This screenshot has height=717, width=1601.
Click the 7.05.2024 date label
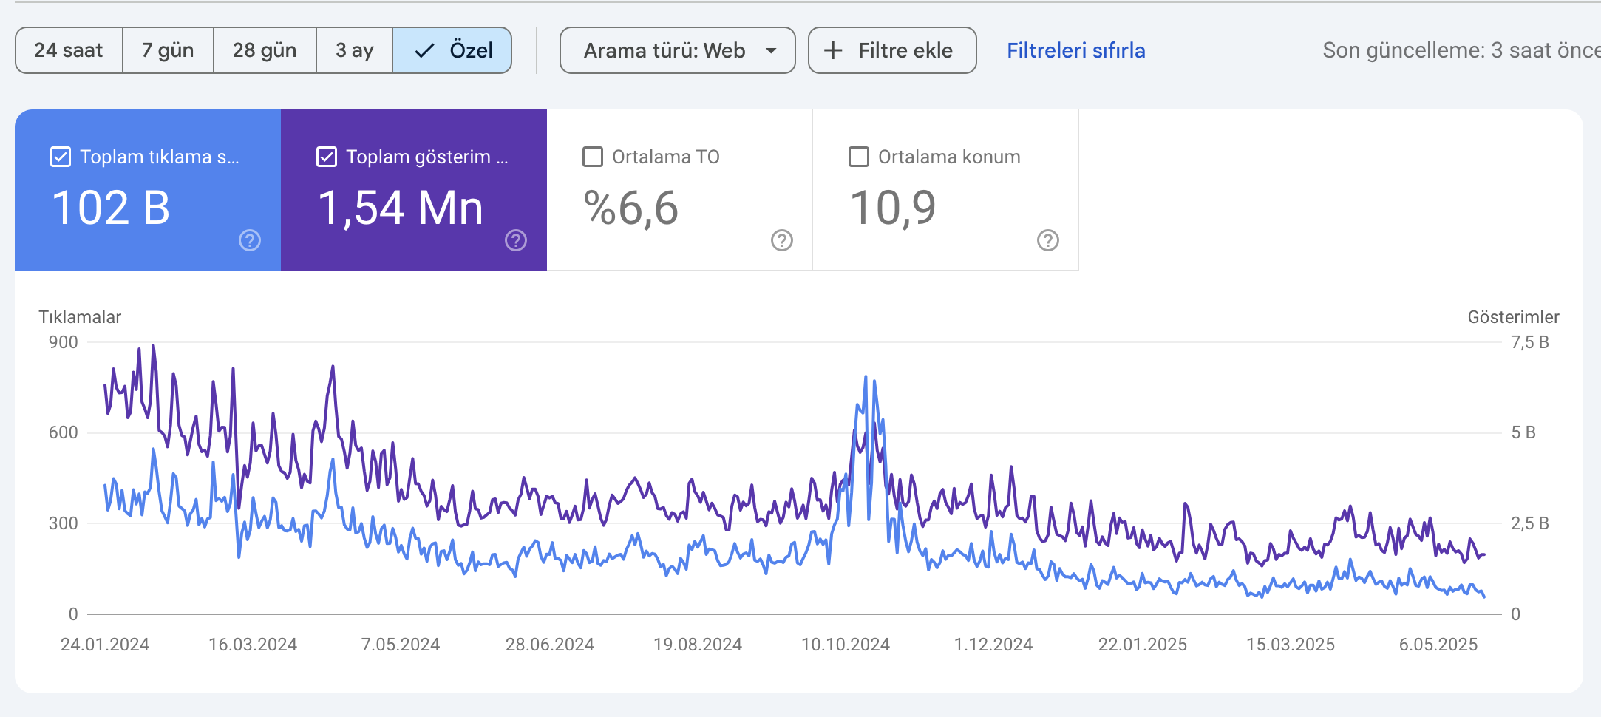click(x=401, y=645)
